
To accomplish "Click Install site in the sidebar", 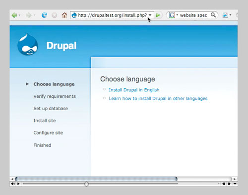I will click(45, 121).
